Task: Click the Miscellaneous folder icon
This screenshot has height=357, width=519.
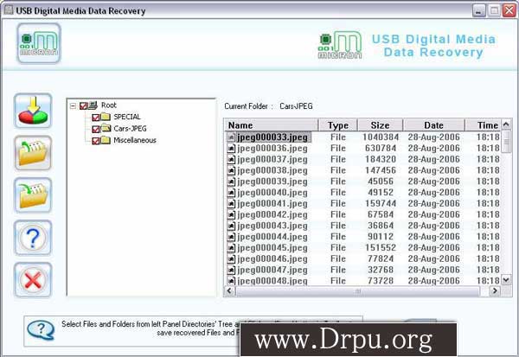Action: pyautogui.click(x=106, y=140)
